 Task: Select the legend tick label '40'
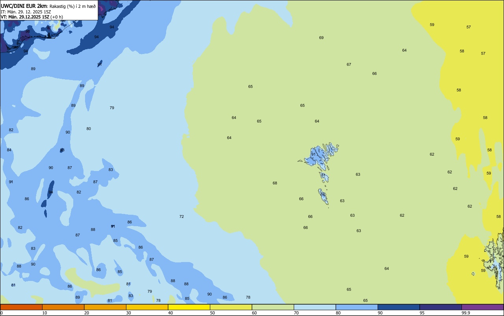(170, 313)
